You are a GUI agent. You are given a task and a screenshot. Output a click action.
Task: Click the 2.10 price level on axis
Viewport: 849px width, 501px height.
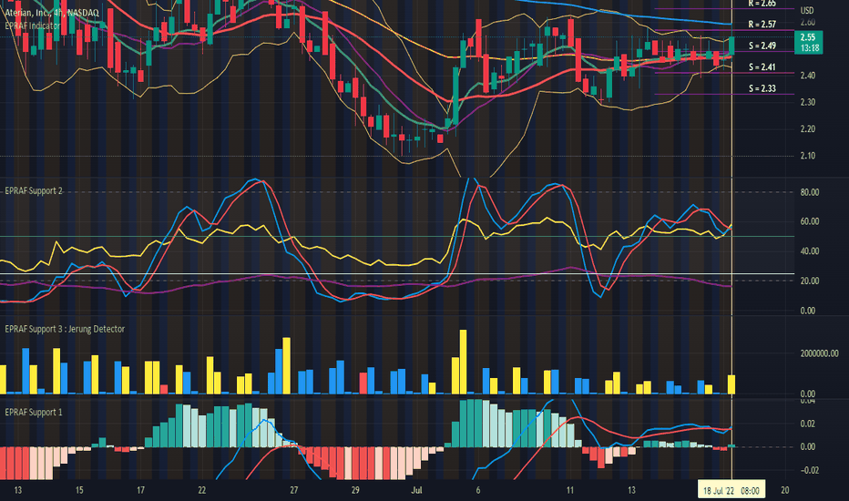click(x=807, y=156)
